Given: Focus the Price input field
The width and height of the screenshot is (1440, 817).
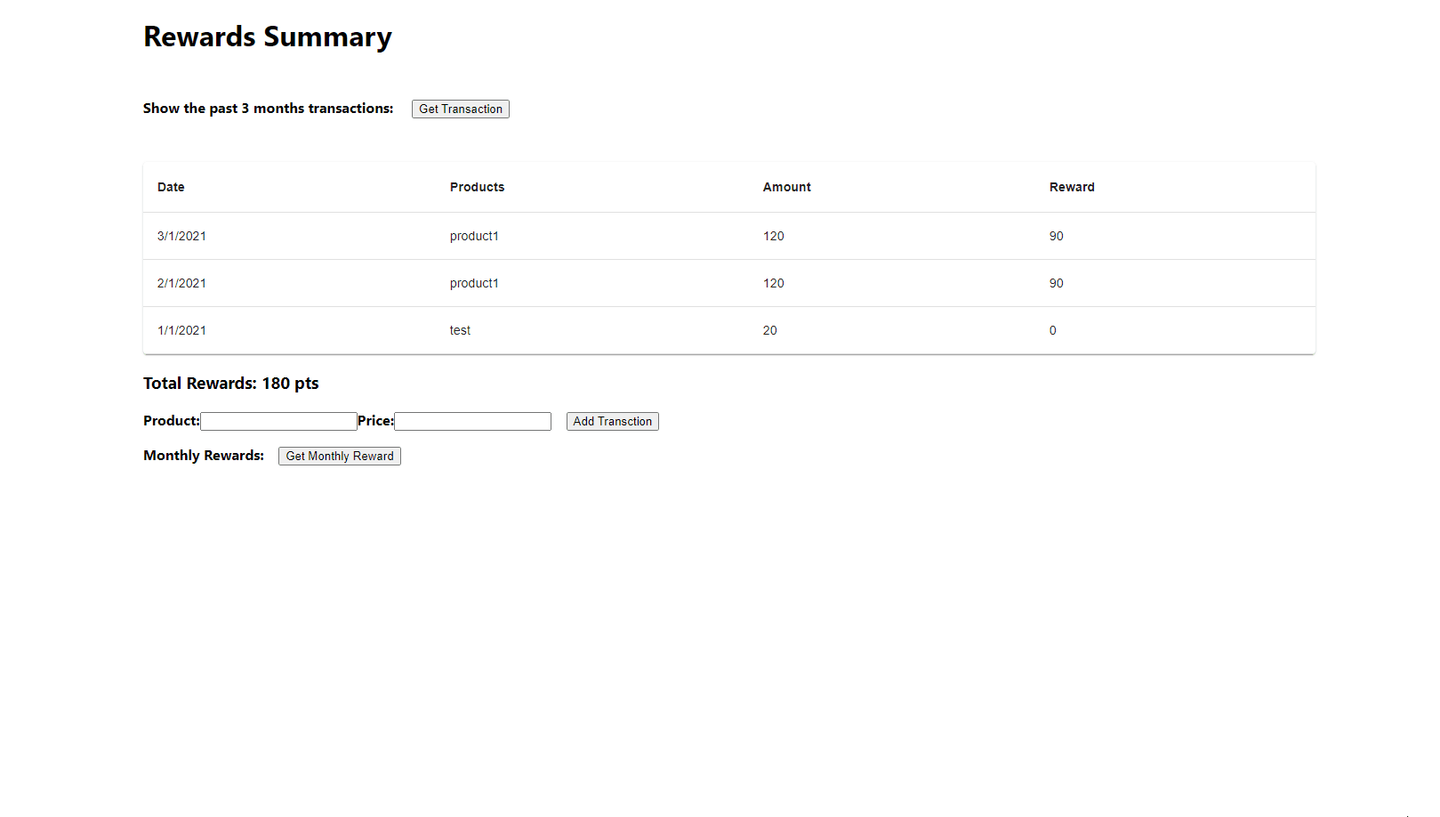Looking at the screenshot, I should pyautogui.click(x=472, y=421).
